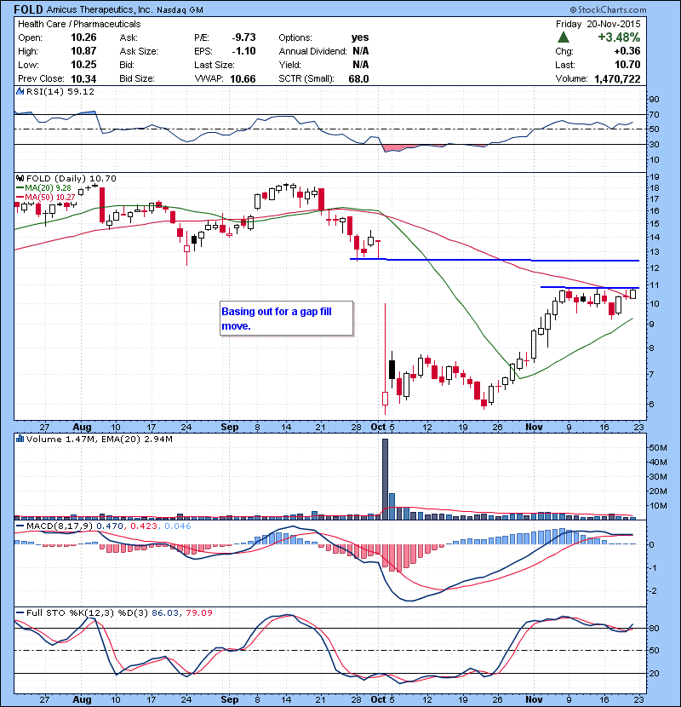Image resolution: width=681 pixels, height=707 pixels.
Task: Click the MA(50) 10.27 legend entry
Action: pyautogui.click(x=45, y=197)
